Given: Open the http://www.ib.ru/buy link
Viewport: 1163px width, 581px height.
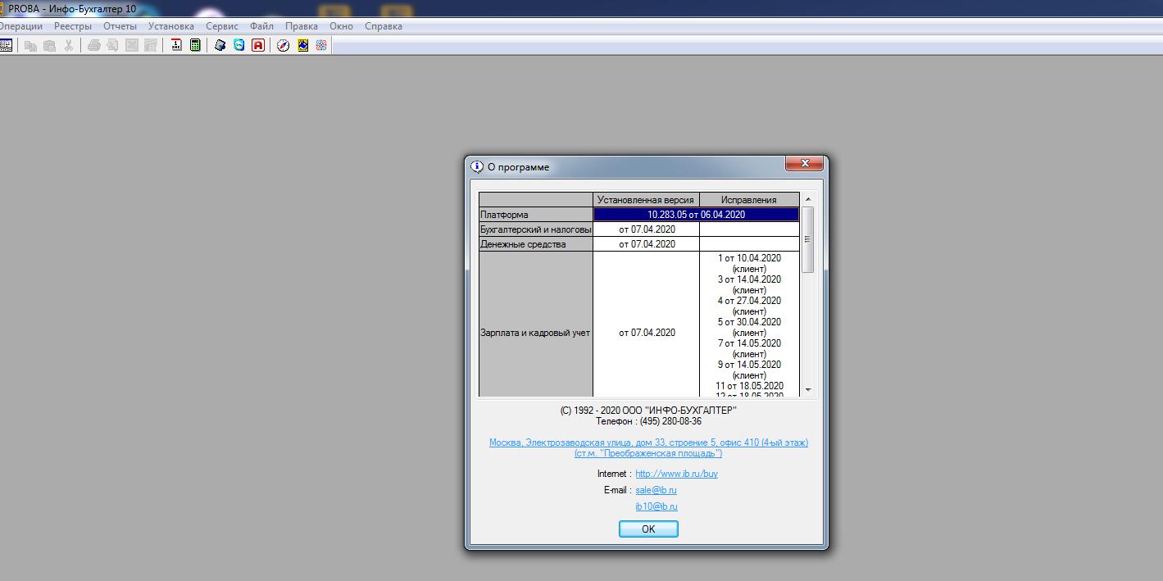Looking at the screenshot, I should point(676,474).
